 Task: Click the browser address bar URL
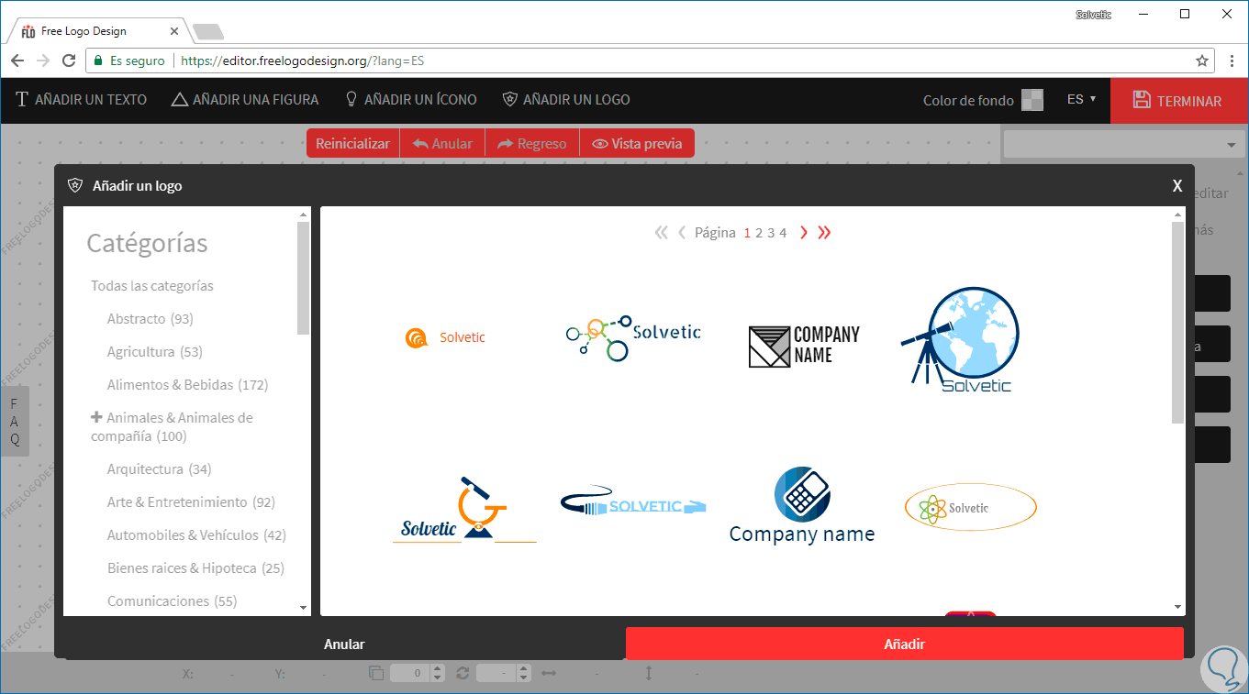coord(303,61)
